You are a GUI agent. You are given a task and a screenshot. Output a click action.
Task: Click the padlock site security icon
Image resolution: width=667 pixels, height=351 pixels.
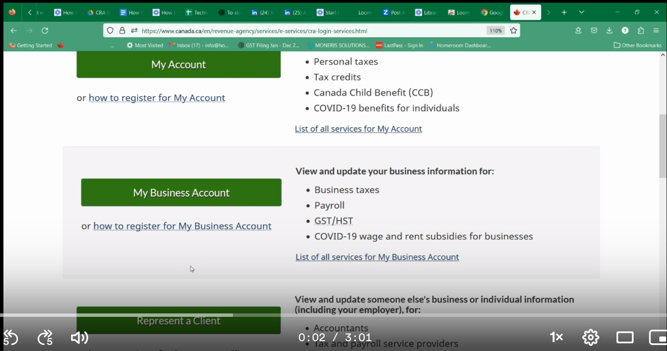[x=122, y=31]
